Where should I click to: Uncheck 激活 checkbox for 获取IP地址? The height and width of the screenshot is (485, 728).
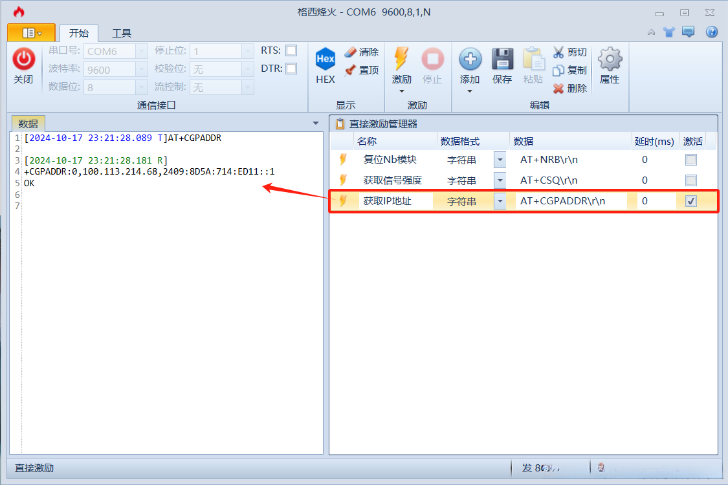(691, 201)
